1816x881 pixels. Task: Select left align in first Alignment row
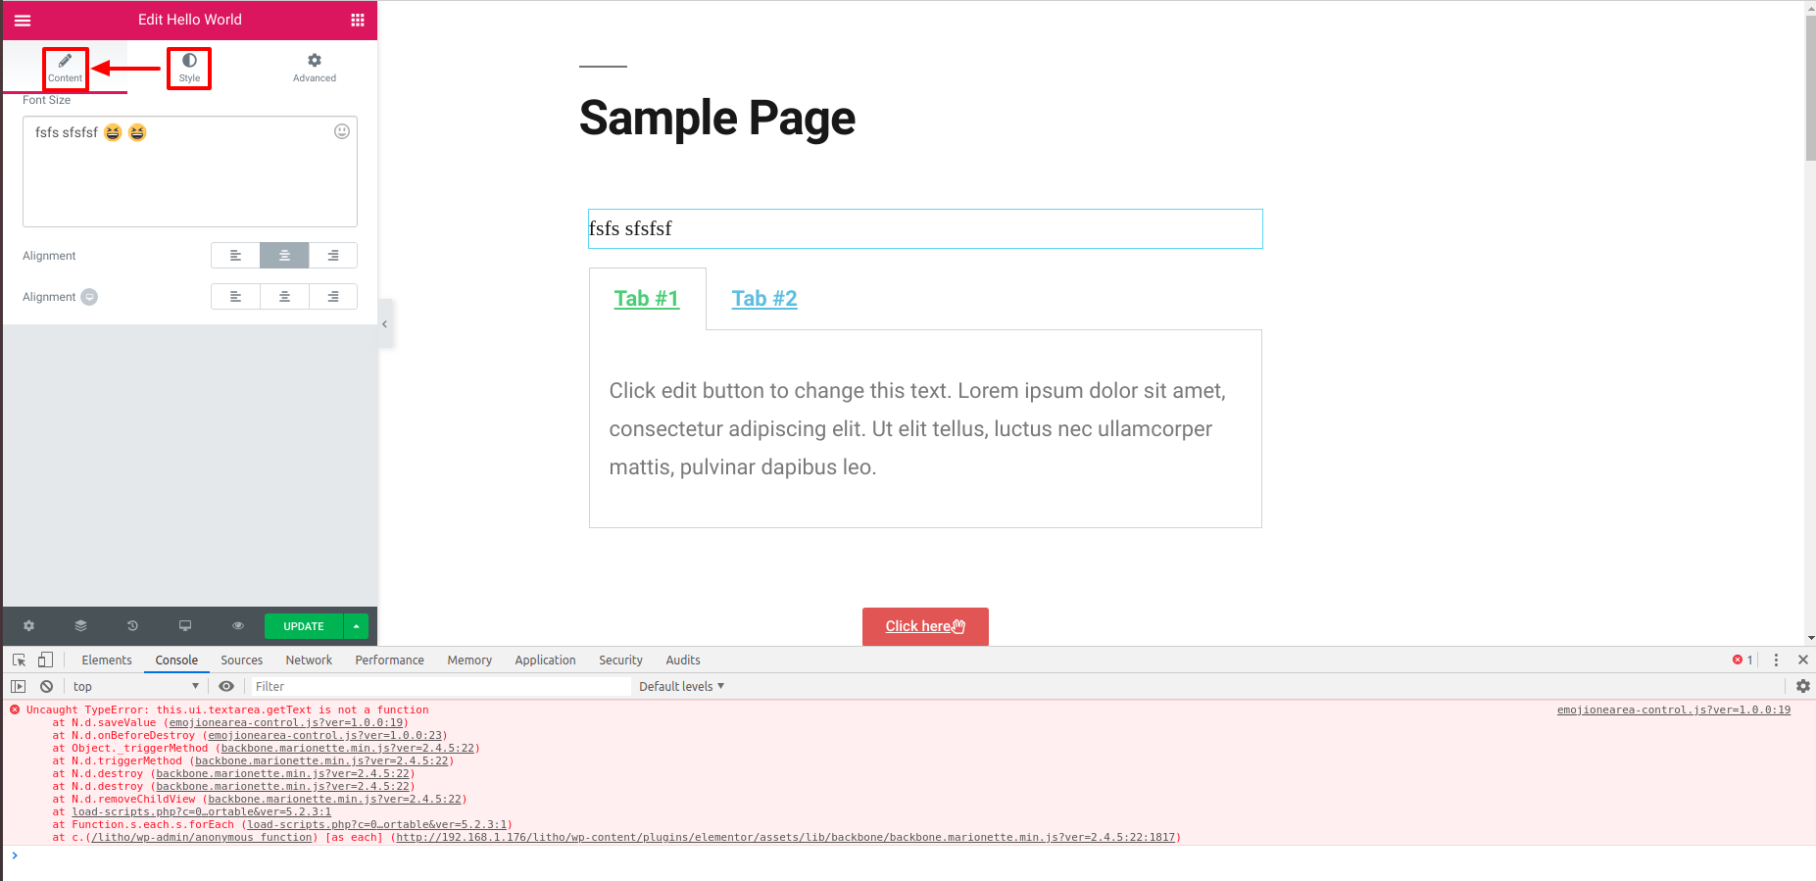coord(235,256)
